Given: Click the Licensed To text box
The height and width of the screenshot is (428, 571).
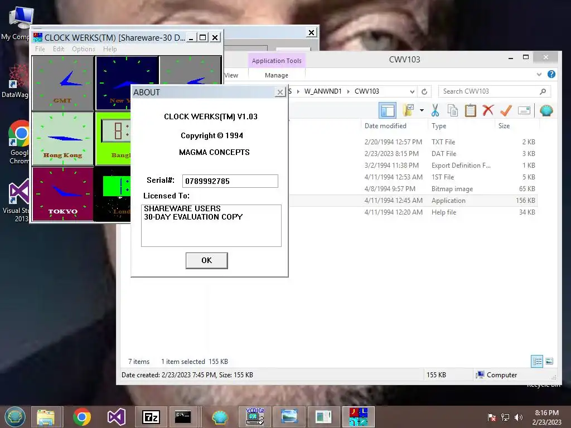Looking at the screenshot, I should click(x=211, y=226).
